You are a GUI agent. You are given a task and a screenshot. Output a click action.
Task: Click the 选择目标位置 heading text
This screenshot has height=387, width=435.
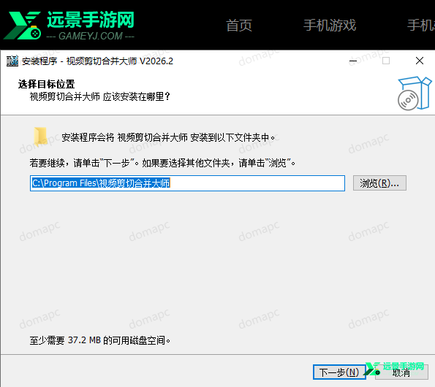coord(46,84)
